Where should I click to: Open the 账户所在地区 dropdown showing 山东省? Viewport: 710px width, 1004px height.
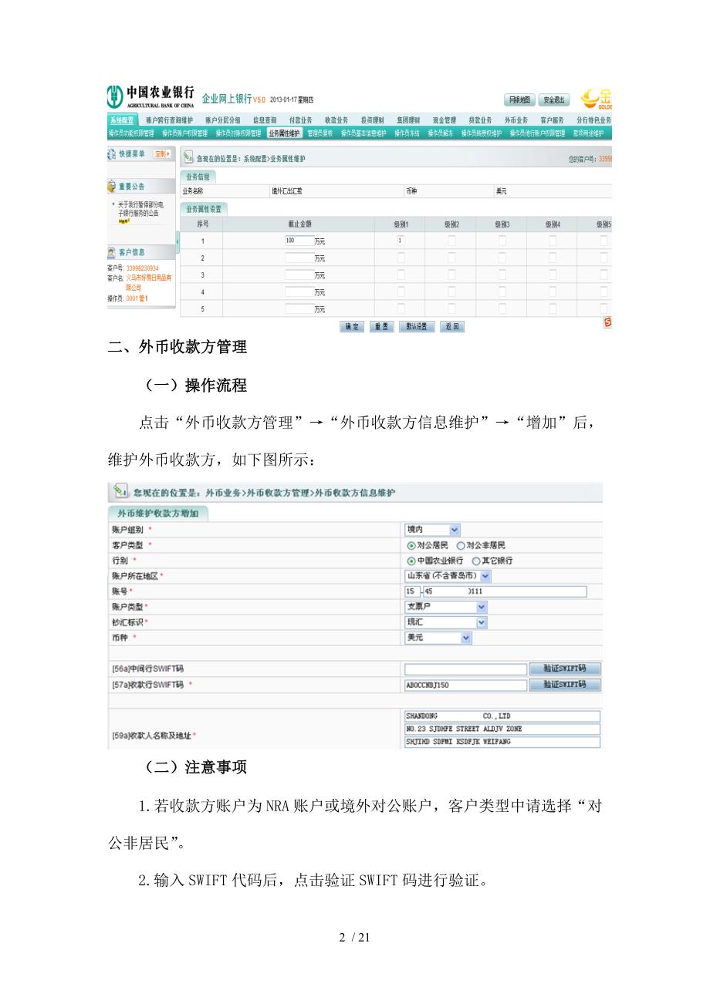[x=448, y=576]
